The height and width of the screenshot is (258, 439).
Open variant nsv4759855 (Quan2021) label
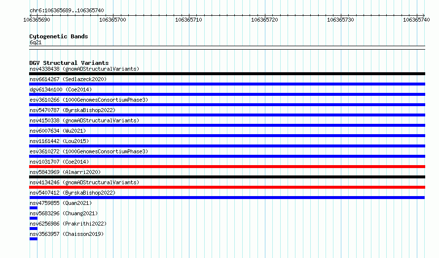(x=61, y=203)
